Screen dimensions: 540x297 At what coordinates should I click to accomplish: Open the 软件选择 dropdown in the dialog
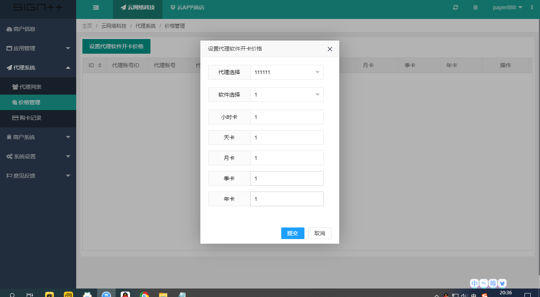(x=287, y=95)
